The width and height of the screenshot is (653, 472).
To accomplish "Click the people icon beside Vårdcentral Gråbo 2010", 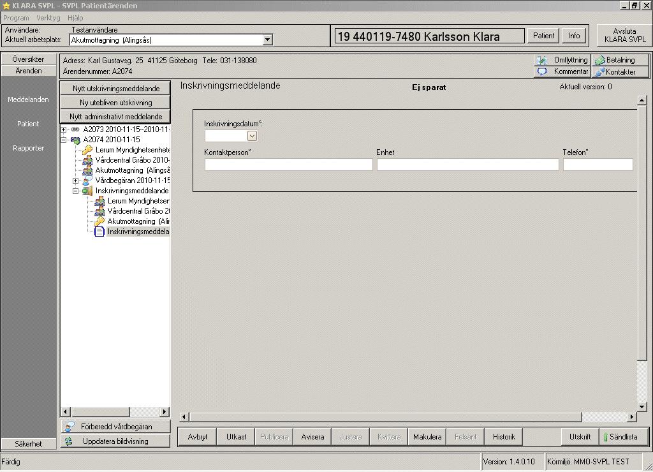I will [87, 160].
